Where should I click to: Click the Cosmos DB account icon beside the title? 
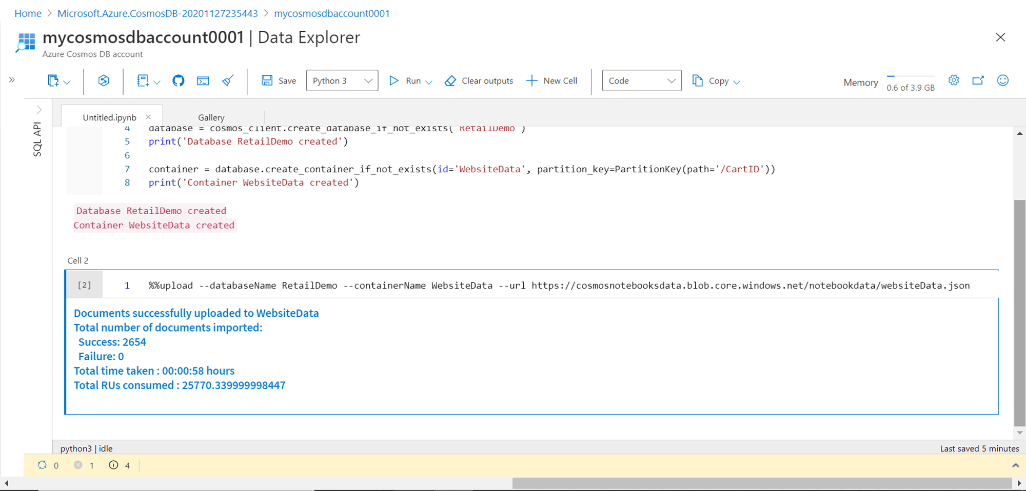(x=26, y=43)
